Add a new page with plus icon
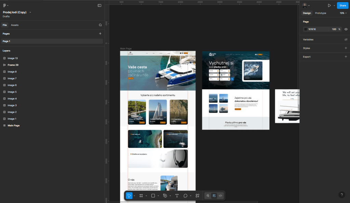Viewport: 350px width, 203px height. point(100,33)
